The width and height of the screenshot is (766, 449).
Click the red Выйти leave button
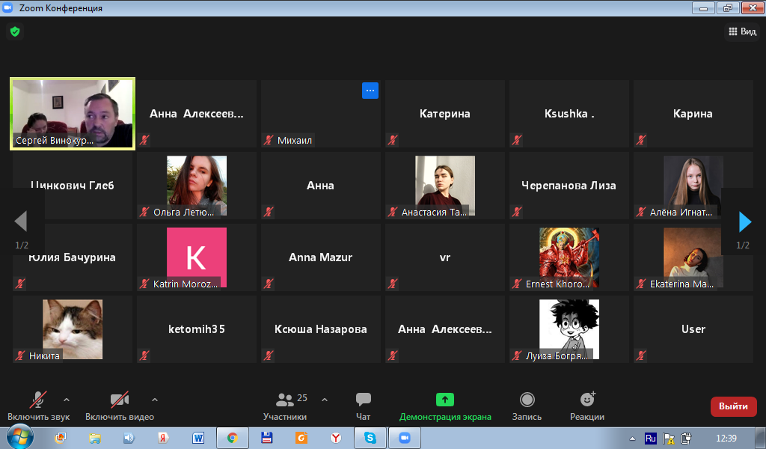(733, 406)
